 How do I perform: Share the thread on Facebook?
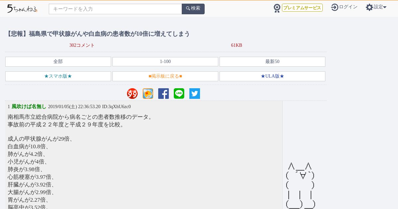tap(164, 94)
